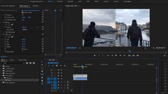Open the Blend Mode Normal dropdown
This screenshot has width=168, height=94.
coord(30,30)
